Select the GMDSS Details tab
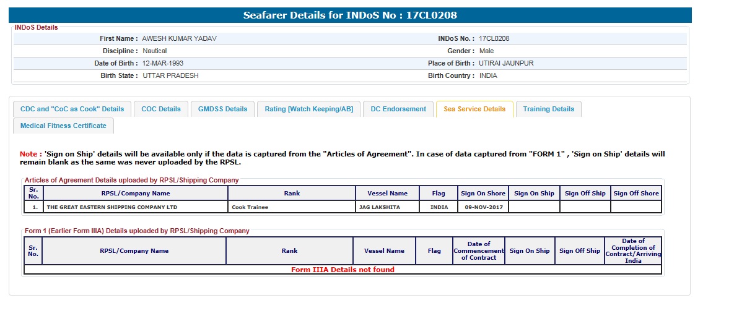 click(x=222, y=109)
